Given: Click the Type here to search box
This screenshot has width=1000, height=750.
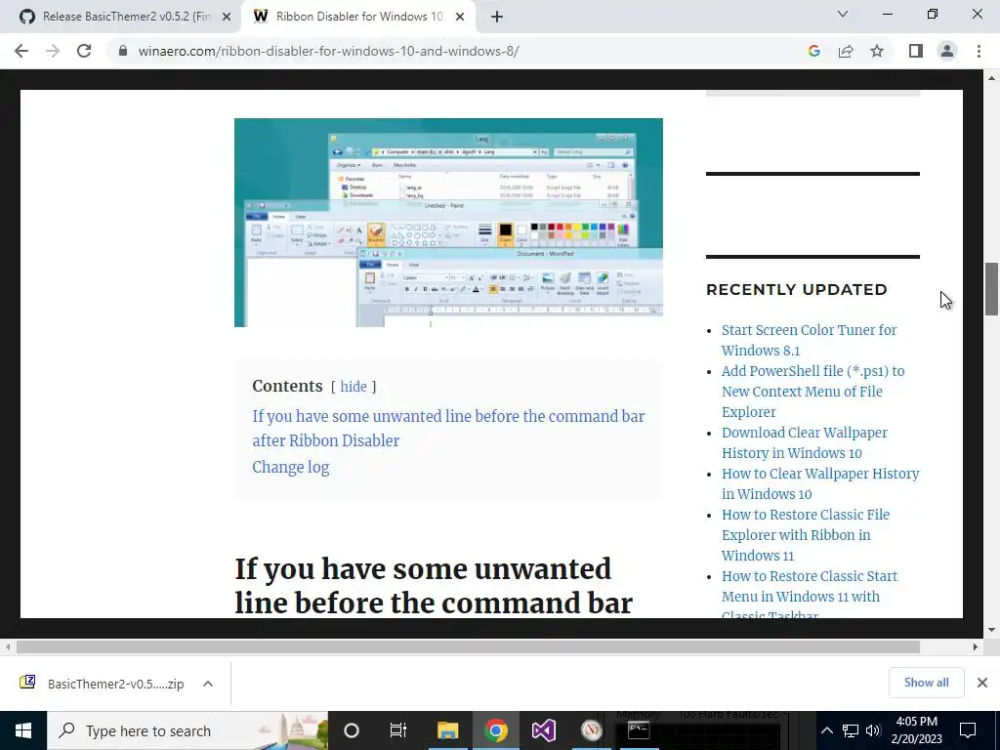Looking at the screenshot, I should coord(187,730).
